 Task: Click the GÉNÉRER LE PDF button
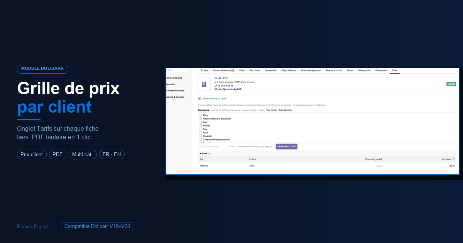point(287,147)
